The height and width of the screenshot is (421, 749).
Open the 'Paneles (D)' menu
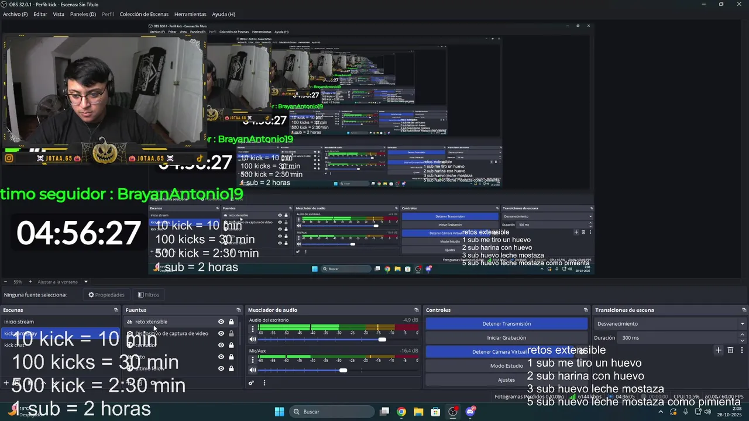(83, 14)
